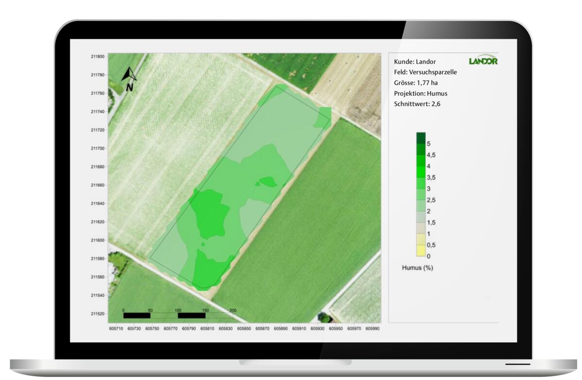Select the yellow legend swatch between 0 and 0,5
Viewport: 582px width, 380px height.
click(x=421, y=250)
